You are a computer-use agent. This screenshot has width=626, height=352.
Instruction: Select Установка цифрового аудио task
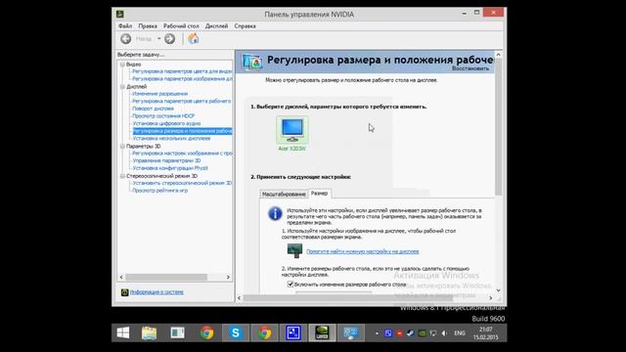click(x=166, y=124)
